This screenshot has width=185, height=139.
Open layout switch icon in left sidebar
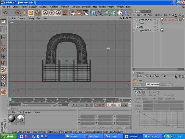click(x=3, y=21)
